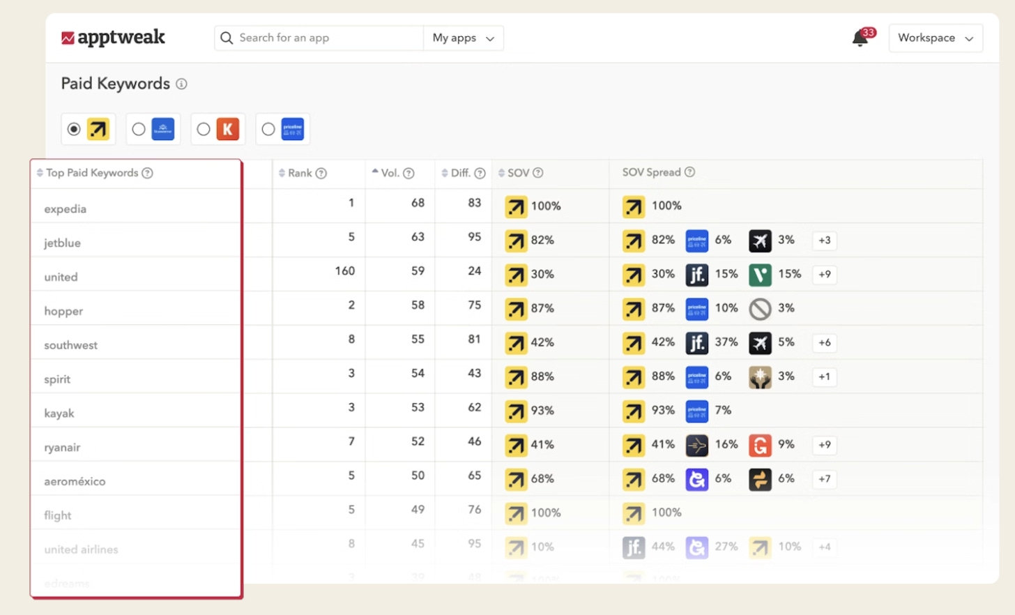This screenshot has width=1015, height=615.
Task: Expand the Workspace dropdown
Action: [936, 38]
